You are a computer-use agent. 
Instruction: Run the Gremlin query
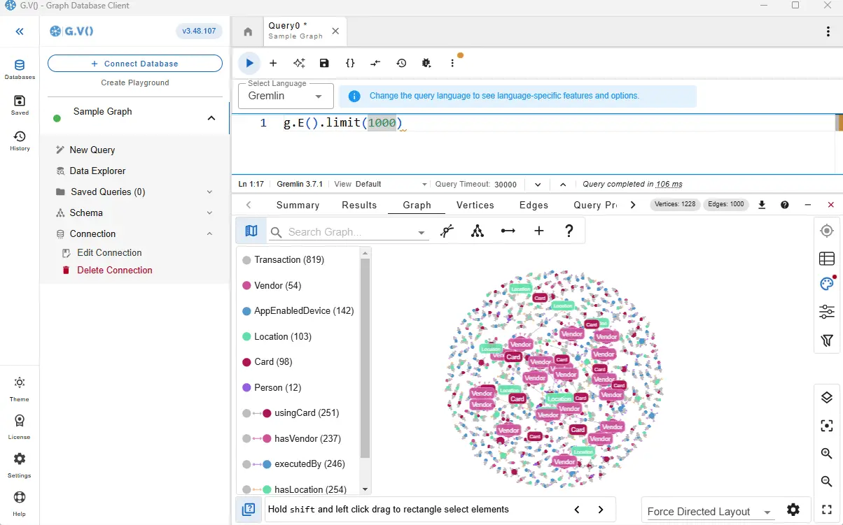[249, 63]
